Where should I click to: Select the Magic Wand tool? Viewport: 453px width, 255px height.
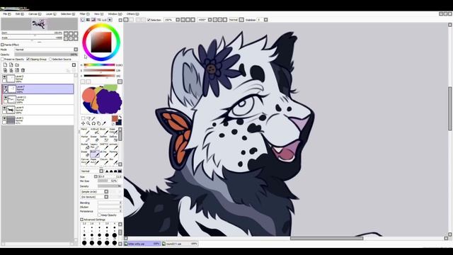click(93, 118)
